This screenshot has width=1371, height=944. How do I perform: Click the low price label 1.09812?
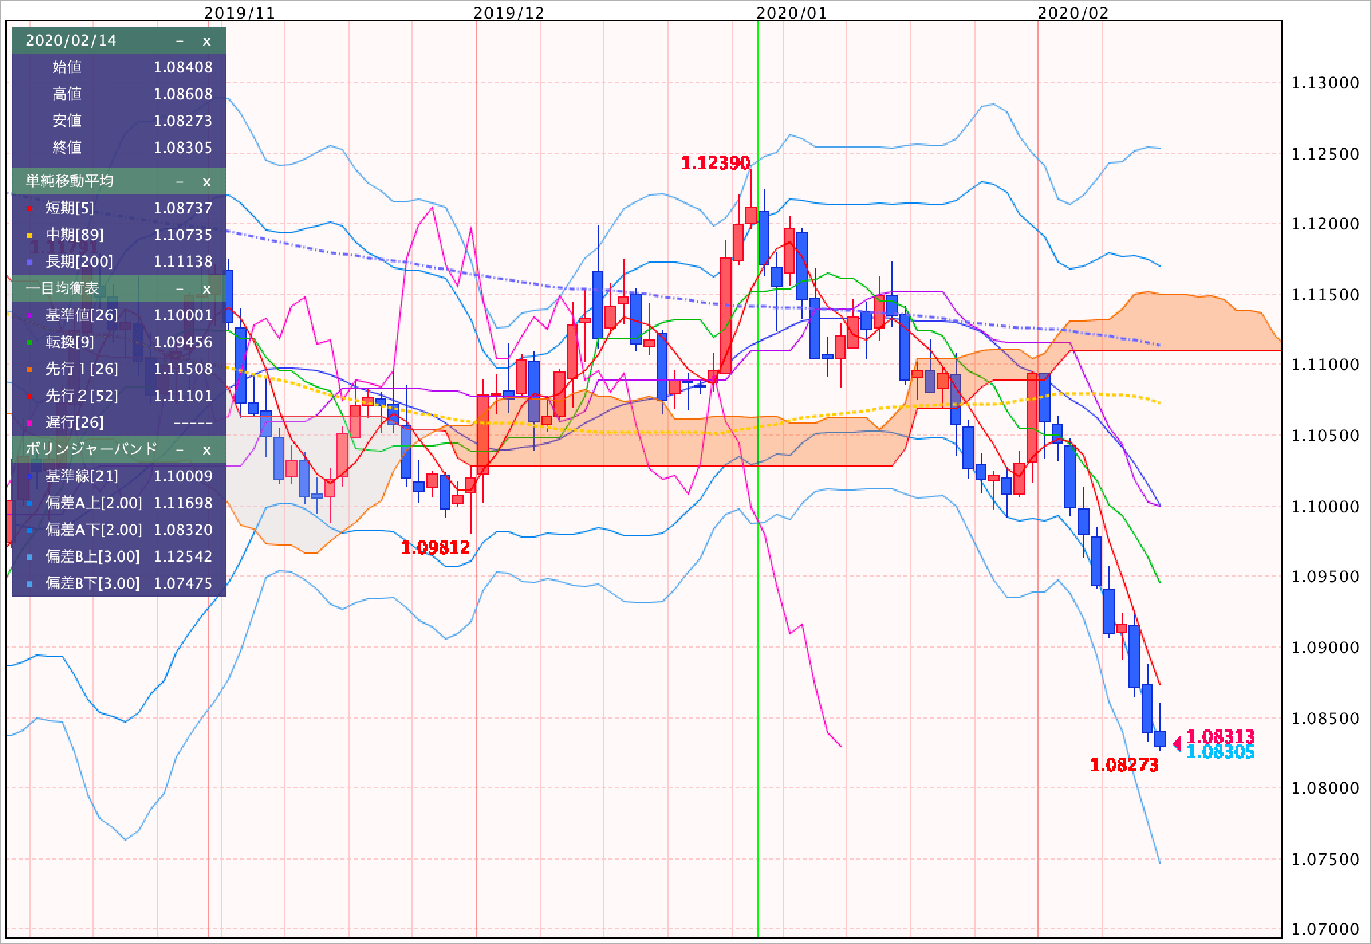pos(436,548)
